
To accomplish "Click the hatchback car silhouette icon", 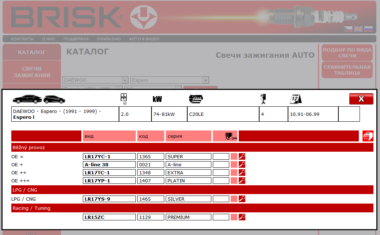I will [54, 99].
